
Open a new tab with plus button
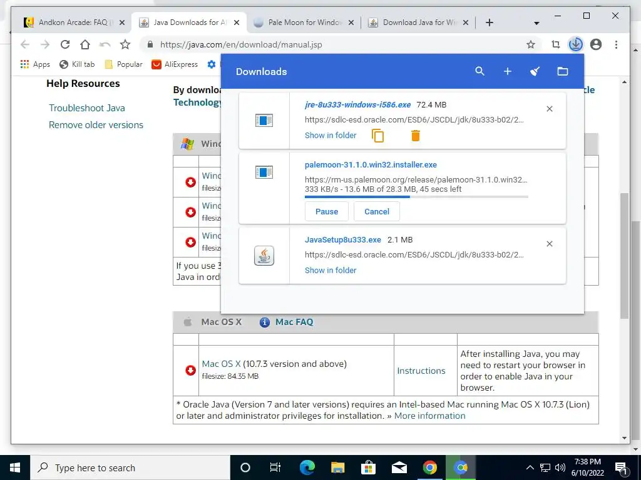[490, 23]
